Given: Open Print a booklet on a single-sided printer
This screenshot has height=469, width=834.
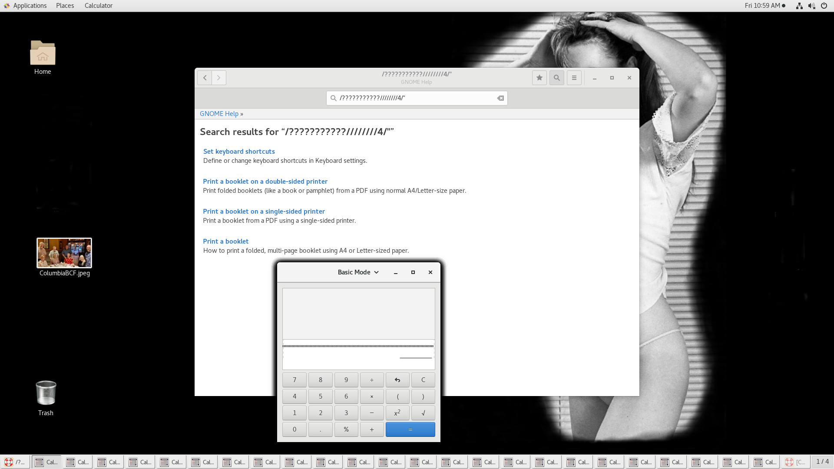Looking at the screenshot, I should click(x=264, y=211).
